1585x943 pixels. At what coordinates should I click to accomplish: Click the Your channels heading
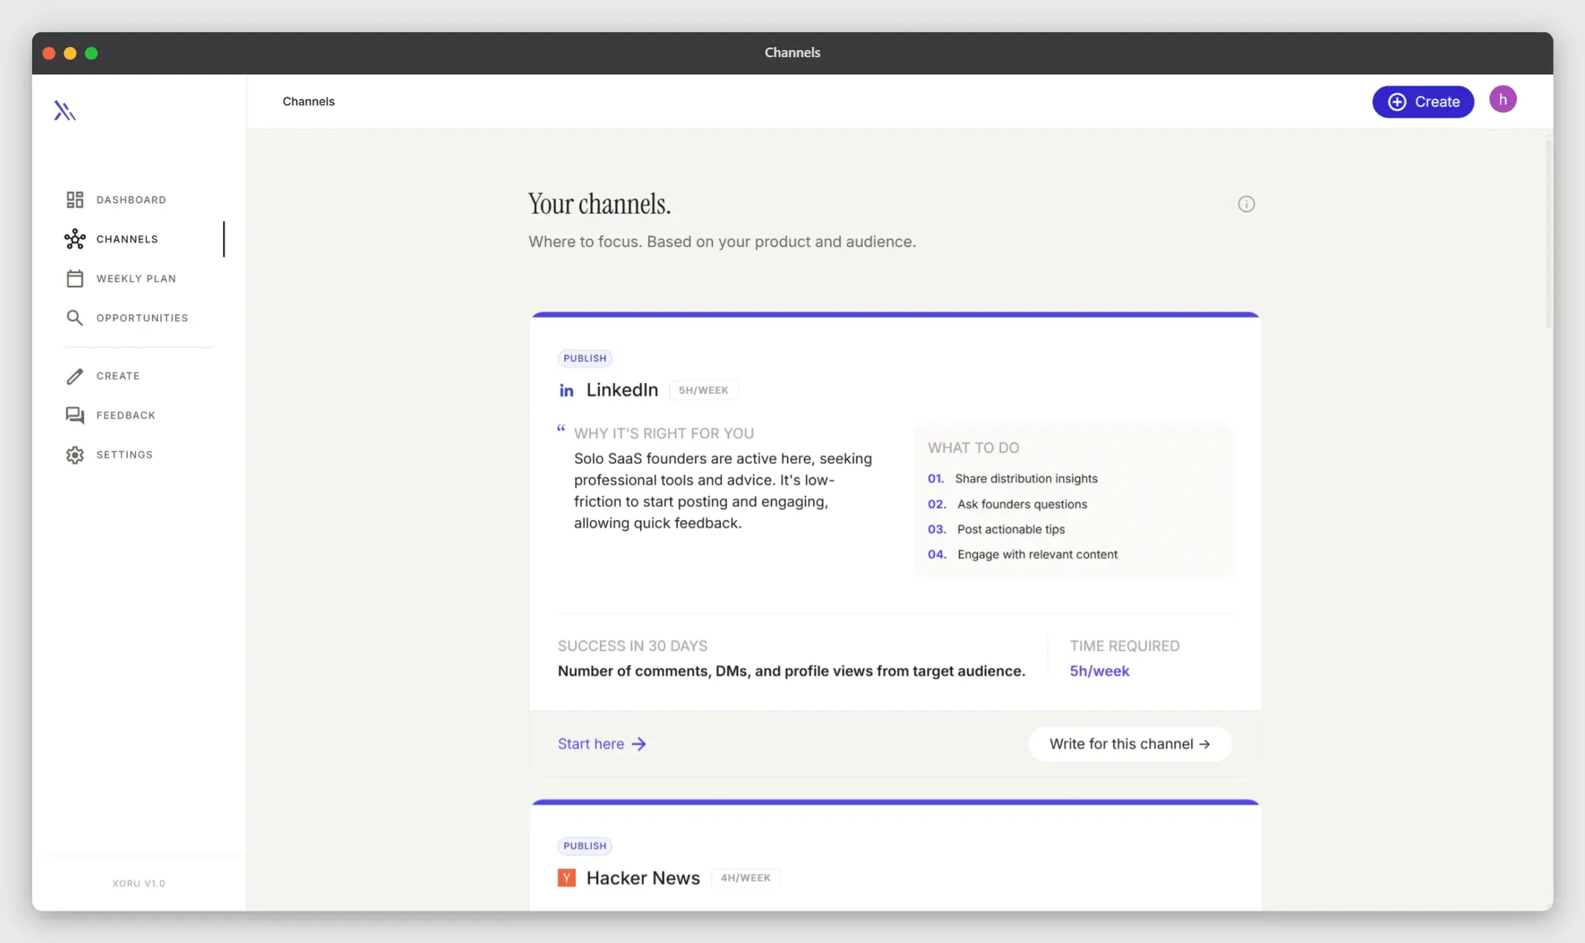click(599, 204)
